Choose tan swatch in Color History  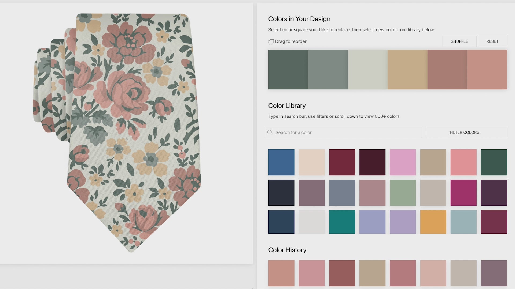[372, 273]
